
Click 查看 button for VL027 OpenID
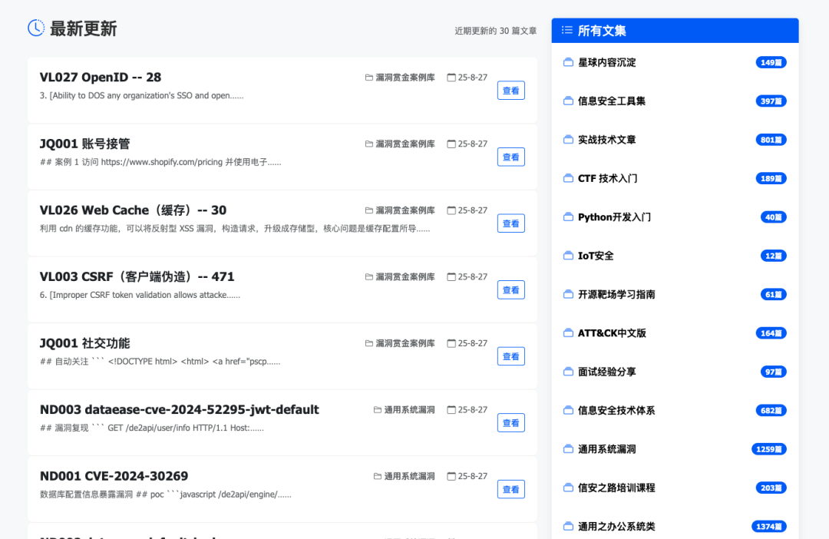coord(510,91)
